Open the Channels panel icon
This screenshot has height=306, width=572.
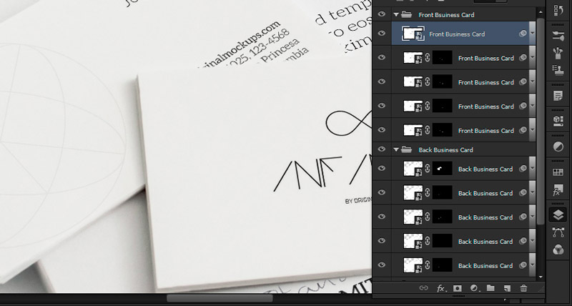tap(558, 250)
